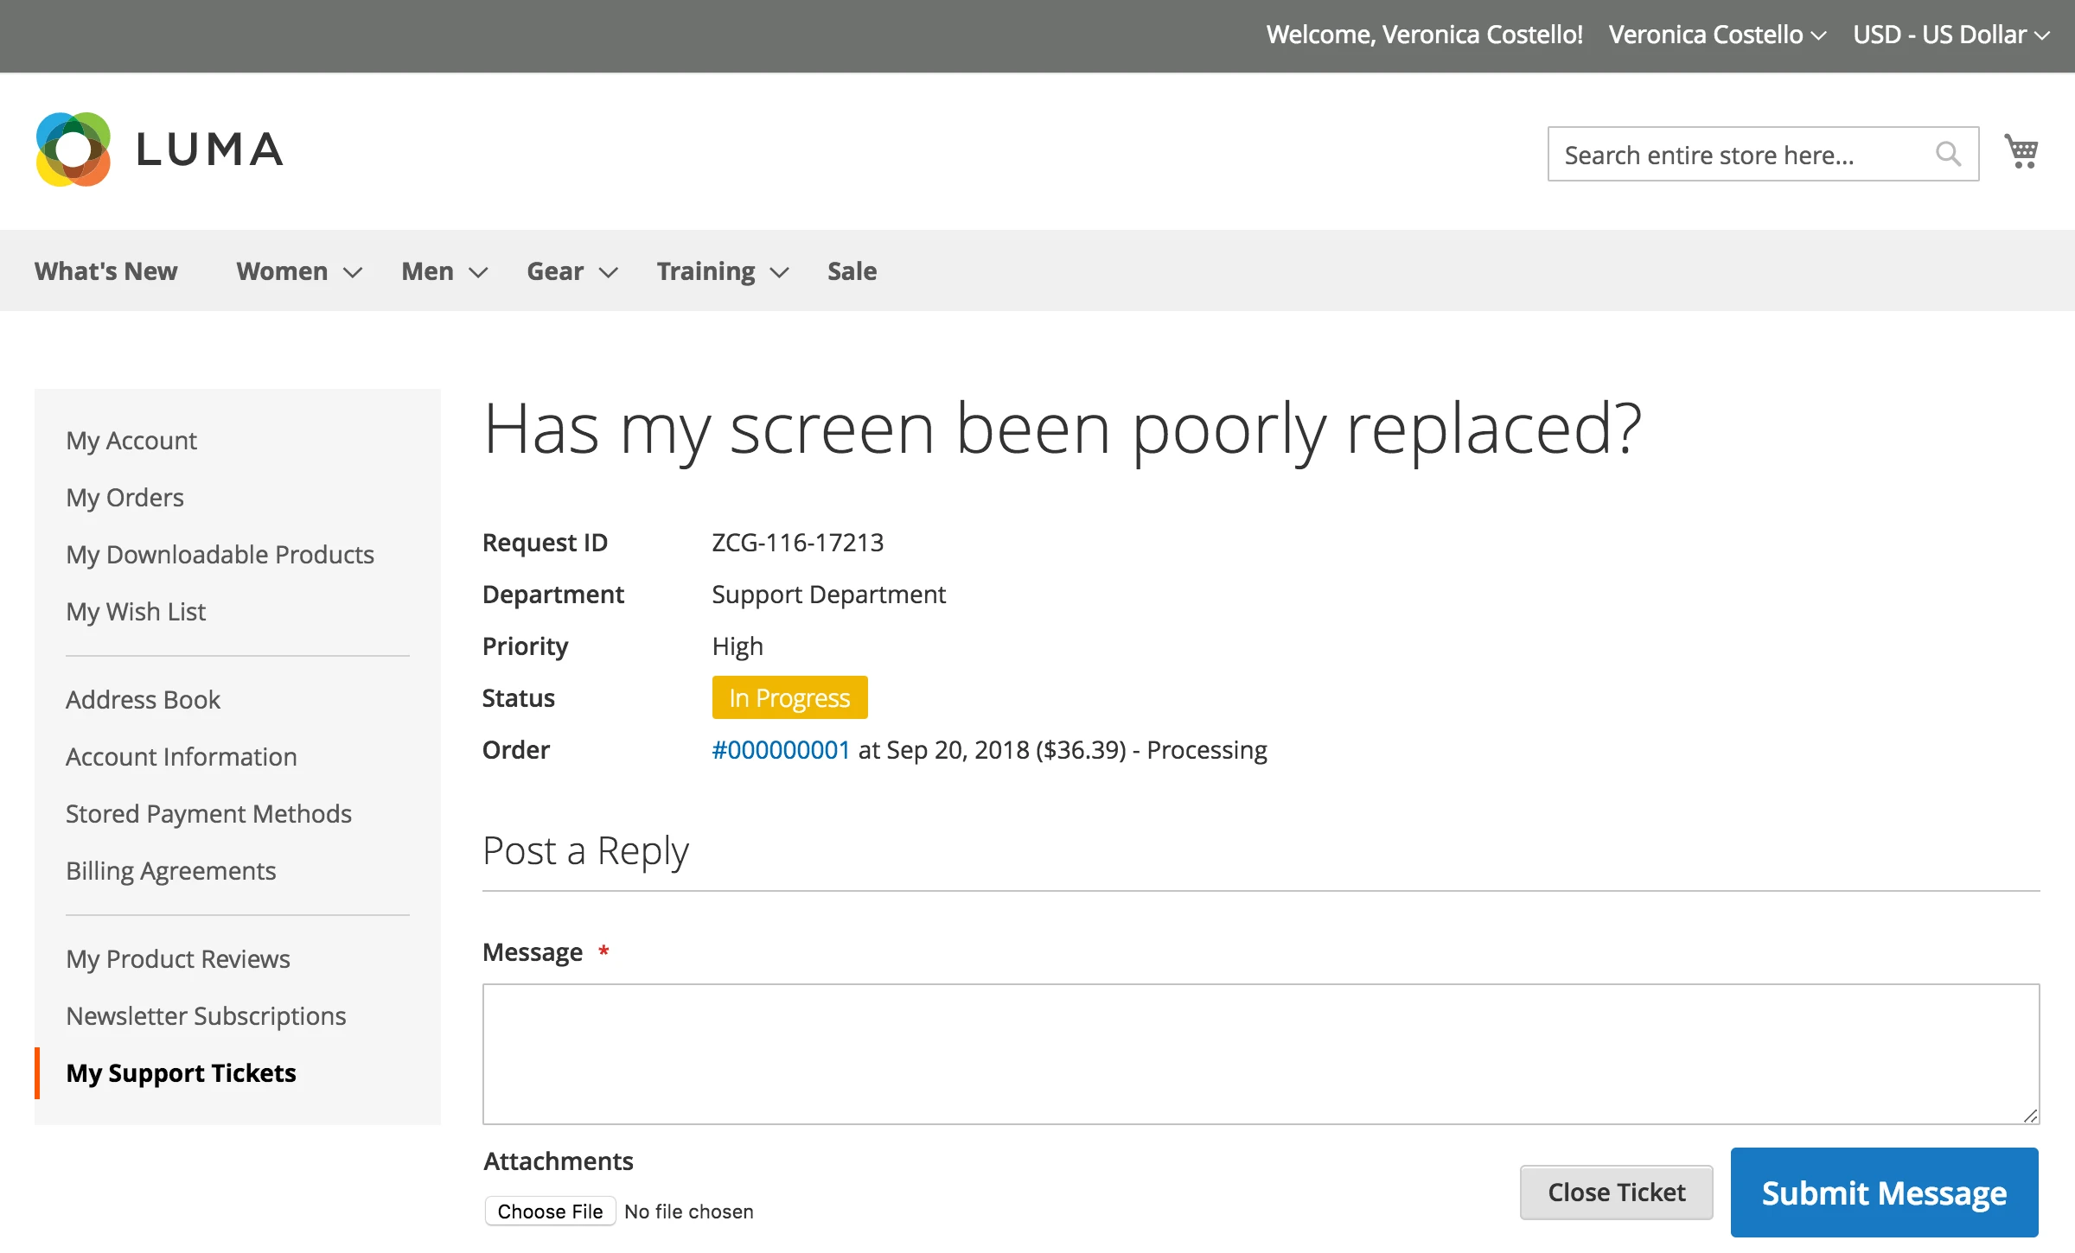This screenshot has height=1253, width=2075.
Task: Click Choose File for attachments
Action: 550,1212
